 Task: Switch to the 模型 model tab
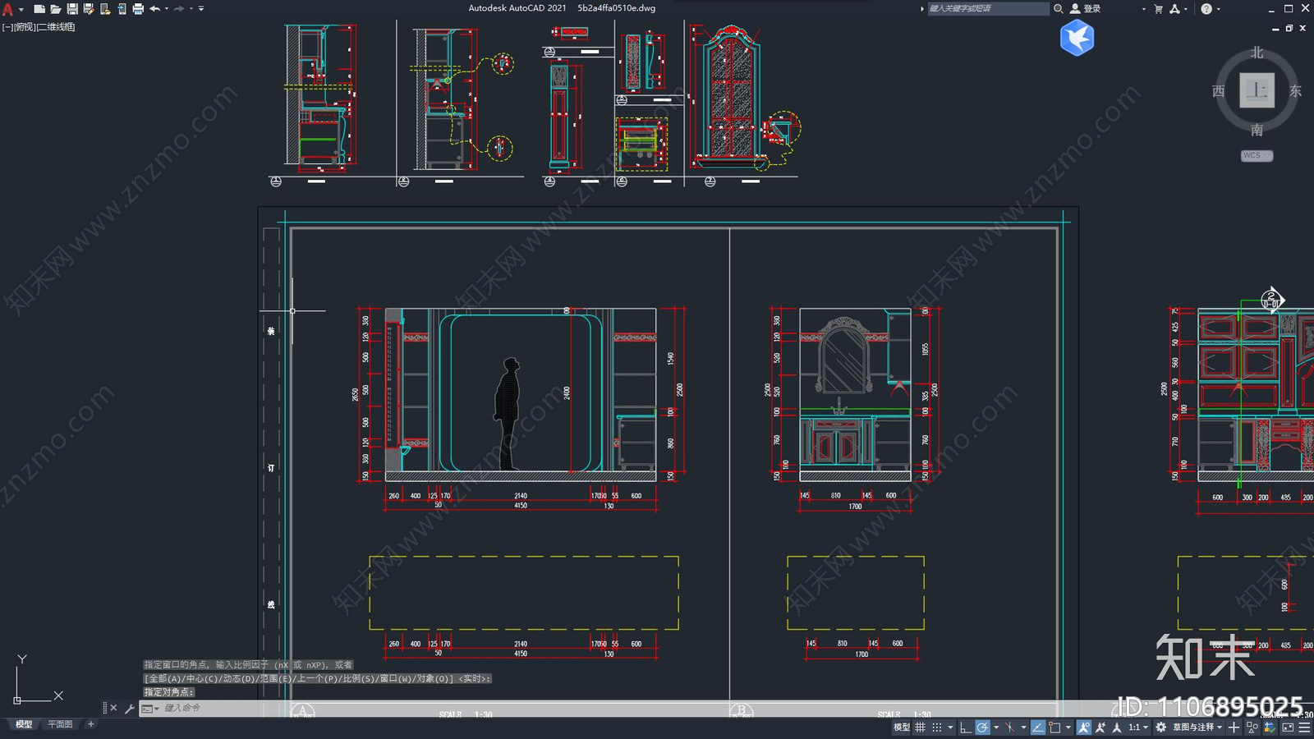24,724
